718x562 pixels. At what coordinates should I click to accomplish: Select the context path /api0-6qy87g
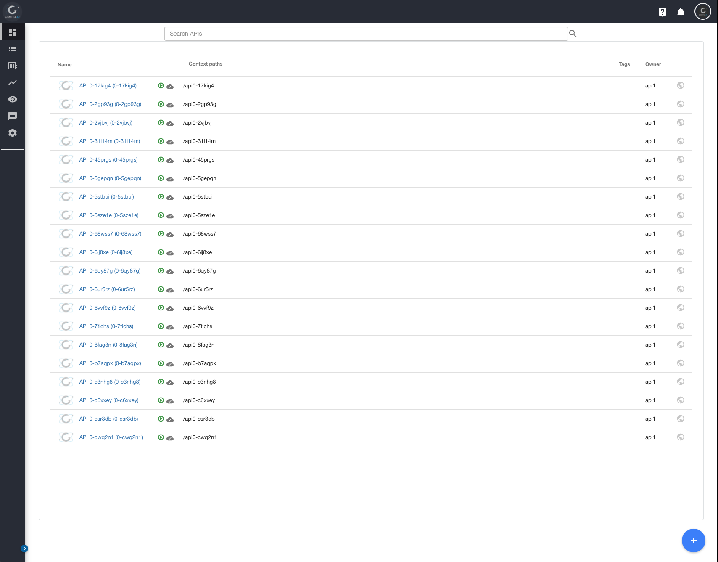(200, 271)
